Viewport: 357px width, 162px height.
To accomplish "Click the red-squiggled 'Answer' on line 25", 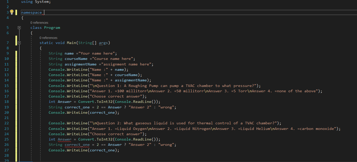I will click(65, 139).
